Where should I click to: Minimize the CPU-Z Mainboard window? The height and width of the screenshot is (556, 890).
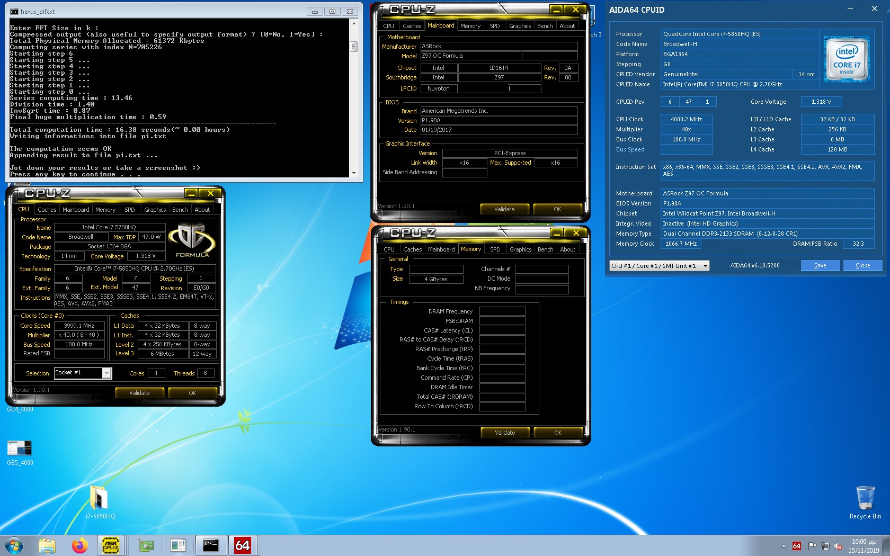556,10
